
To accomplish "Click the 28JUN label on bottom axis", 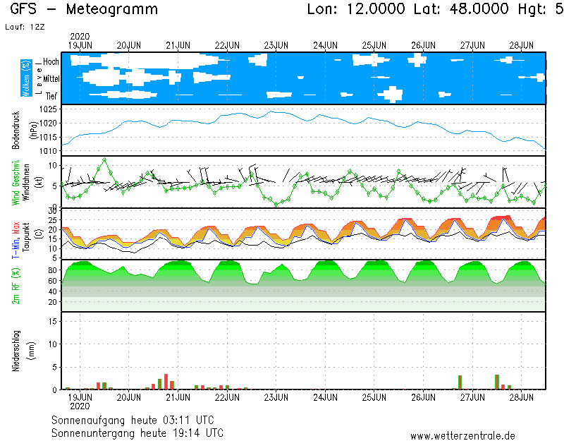I will 521,398.
